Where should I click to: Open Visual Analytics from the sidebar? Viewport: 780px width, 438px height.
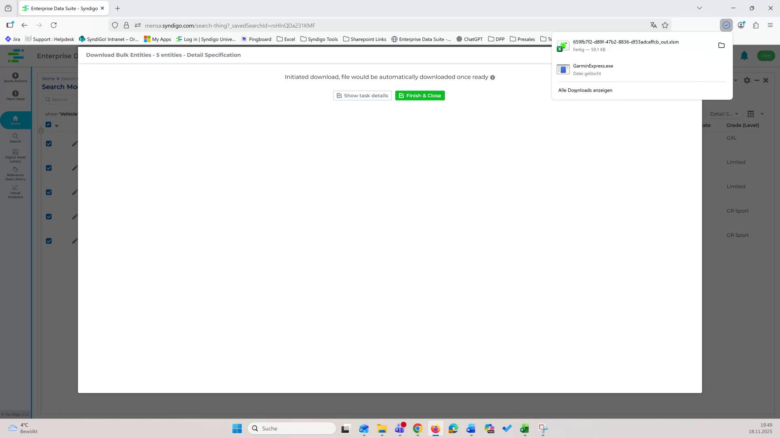15,192
